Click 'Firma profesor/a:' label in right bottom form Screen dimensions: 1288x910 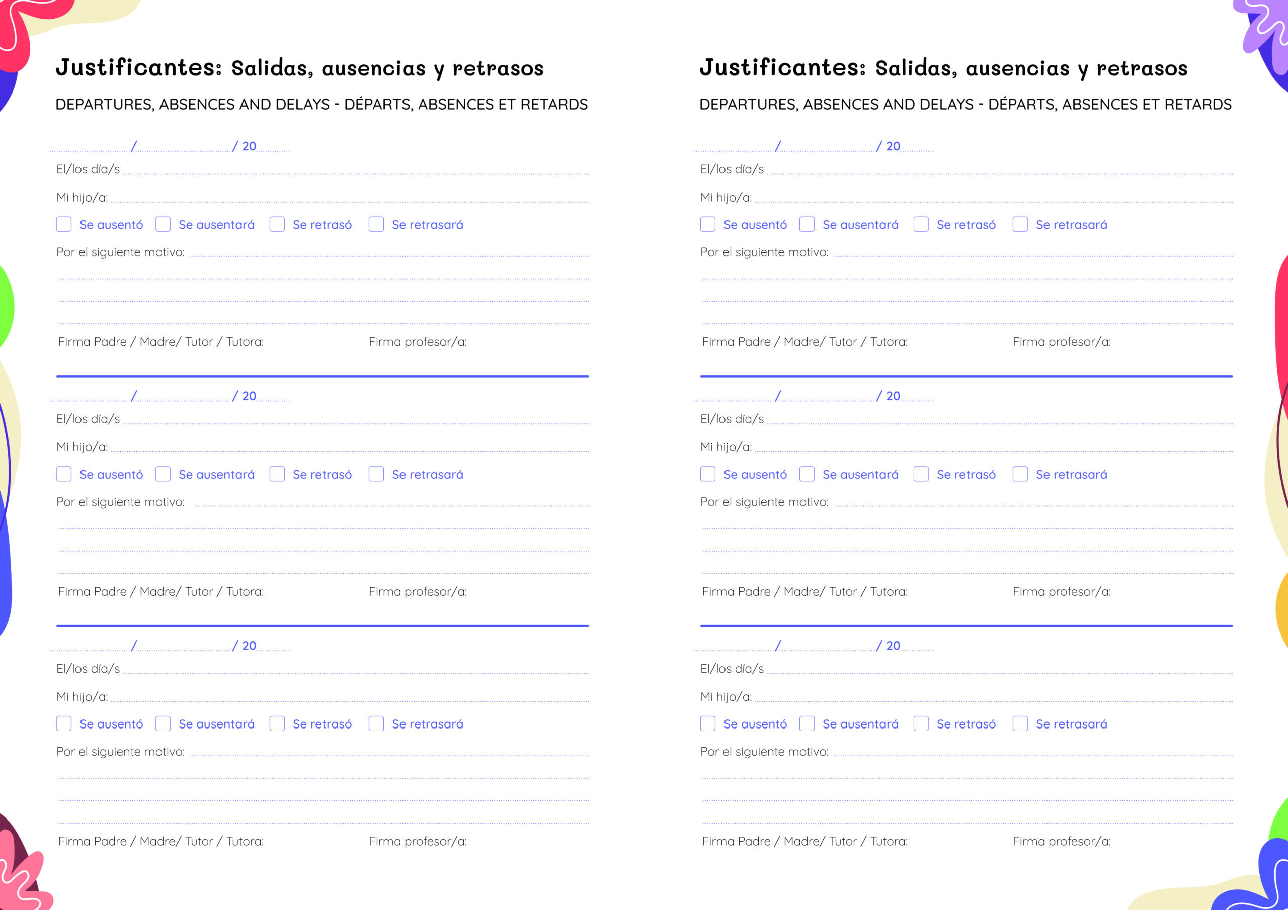point(1062,841)
